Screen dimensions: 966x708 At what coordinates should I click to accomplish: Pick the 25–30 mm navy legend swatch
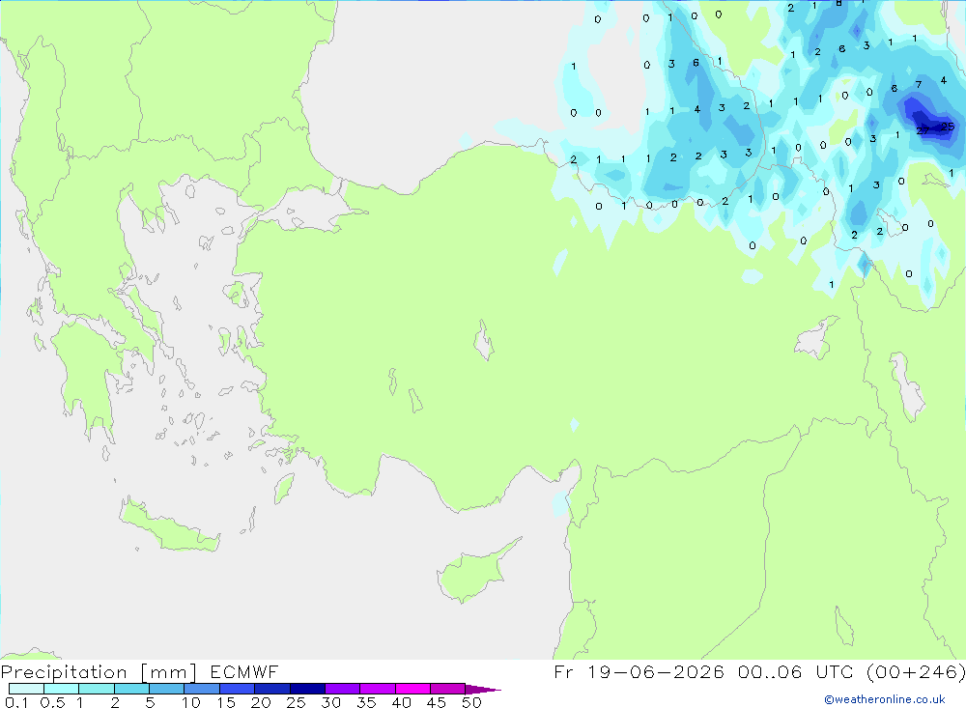(x=307, y=689)
